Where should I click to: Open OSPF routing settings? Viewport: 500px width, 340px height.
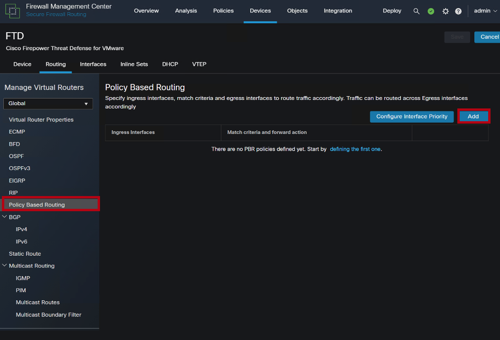16,156
